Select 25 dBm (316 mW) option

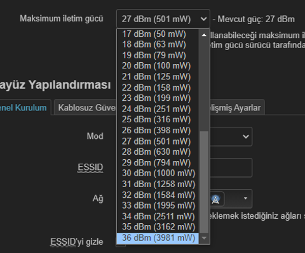tap(158, 120)
